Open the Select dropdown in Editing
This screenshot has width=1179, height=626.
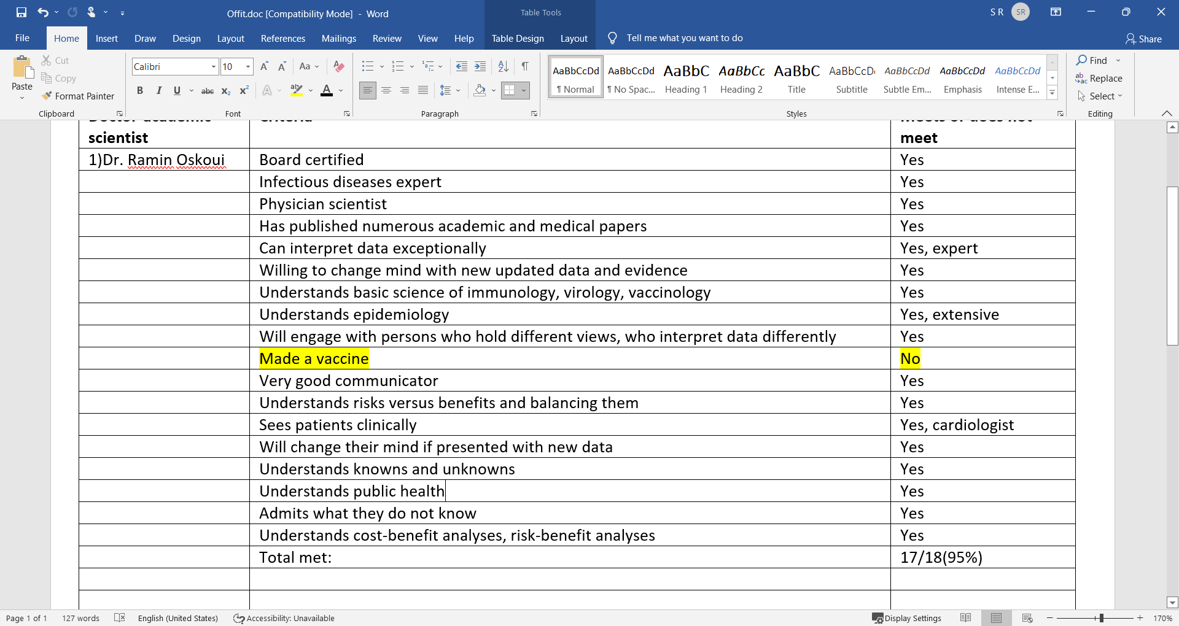1100,96
